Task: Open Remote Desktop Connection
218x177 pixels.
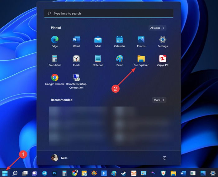Action: pos(76,81)
